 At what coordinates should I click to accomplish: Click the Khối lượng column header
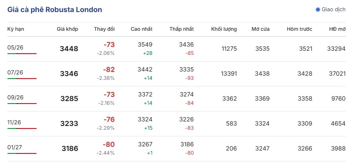(224, 29)
